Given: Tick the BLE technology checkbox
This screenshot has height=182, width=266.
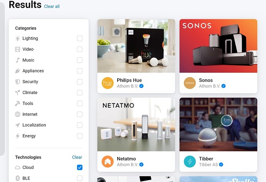Looking at the screenshot, I should click(x=80, y=178).
